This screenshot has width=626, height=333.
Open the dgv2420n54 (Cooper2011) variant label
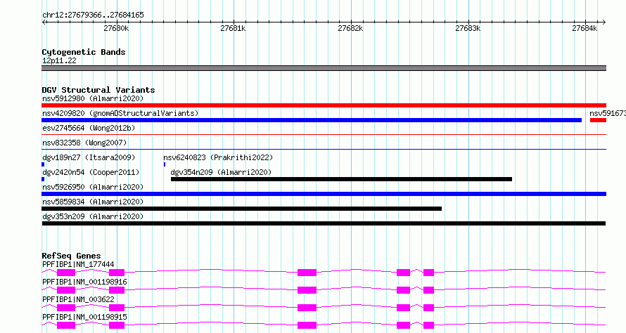(x=91, y=172)
